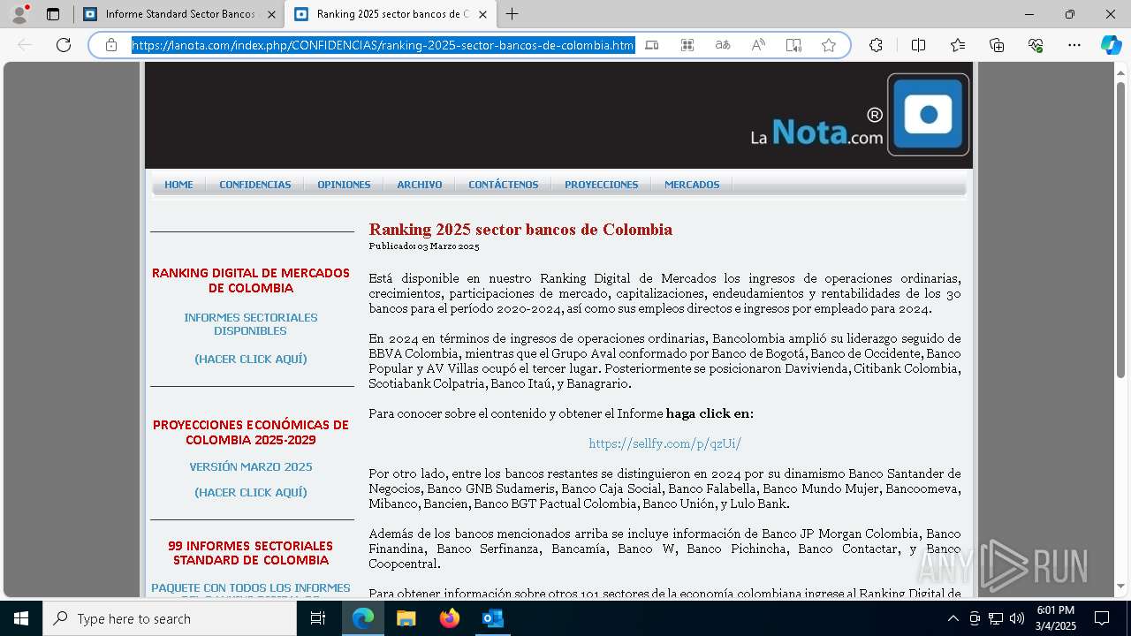Open Task View on the taskbar
The height and width of the screenshot is (636, 1131).
(x=318, y=618)
